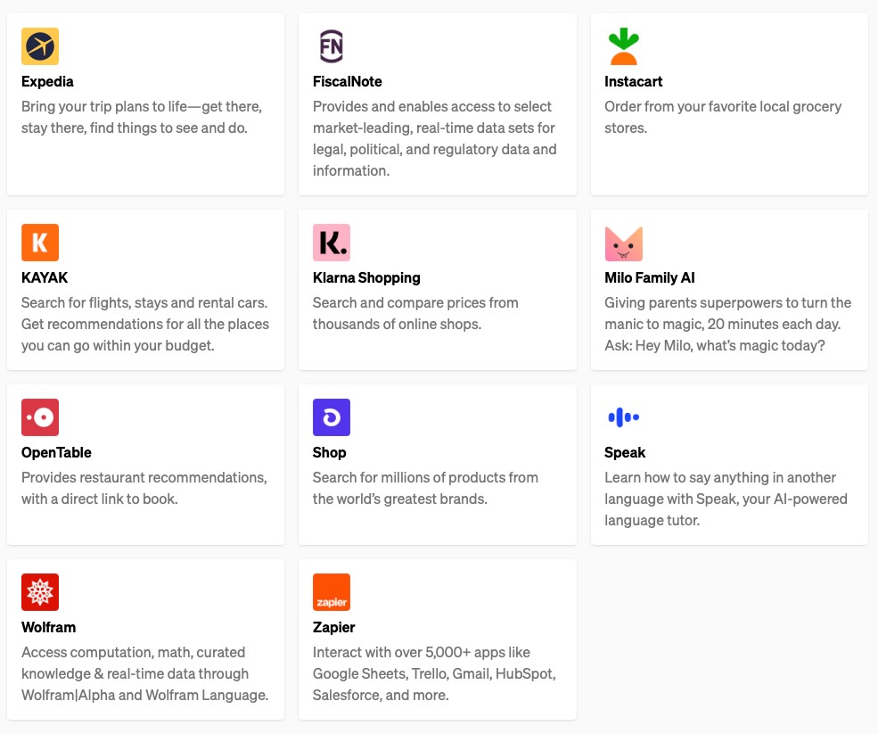
Task: Click the FiscalNote description paragraph
Action: click(x=434, y=138)
